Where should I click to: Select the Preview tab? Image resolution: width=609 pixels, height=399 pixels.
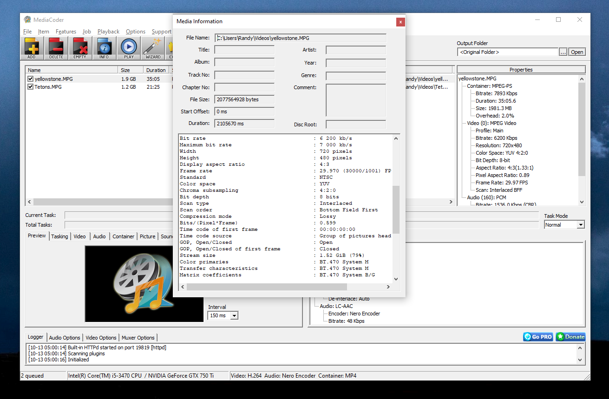tap(37, 236)
